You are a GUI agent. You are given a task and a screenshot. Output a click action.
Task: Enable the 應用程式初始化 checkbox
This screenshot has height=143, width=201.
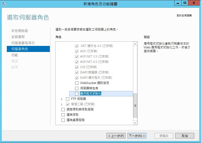(77, 94)
